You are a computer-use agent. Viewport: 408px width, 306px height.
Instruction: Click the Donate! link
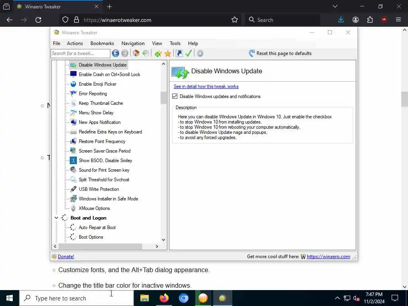point(66,257)
